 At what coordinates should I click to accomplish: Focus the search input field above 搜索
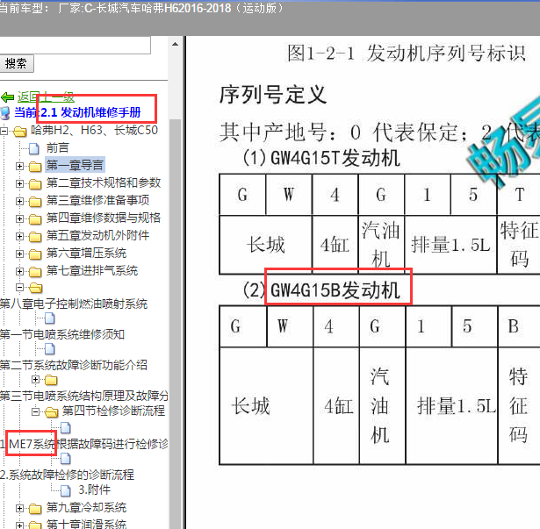point(75,45)
